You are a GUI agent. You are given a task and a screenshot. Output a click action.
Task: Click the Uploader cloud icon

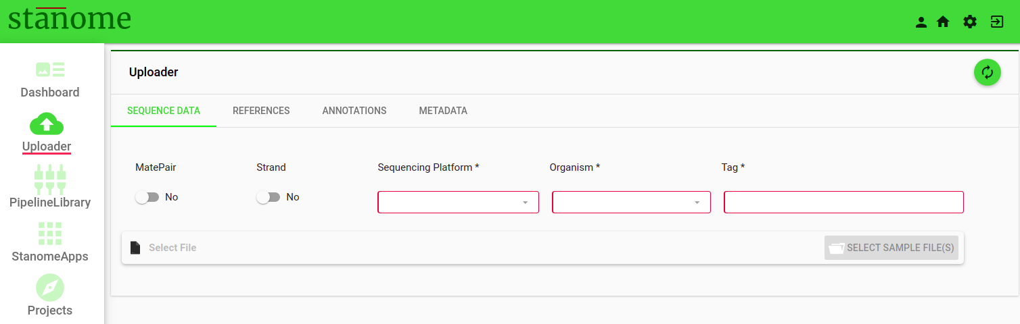tap(47, 124)
